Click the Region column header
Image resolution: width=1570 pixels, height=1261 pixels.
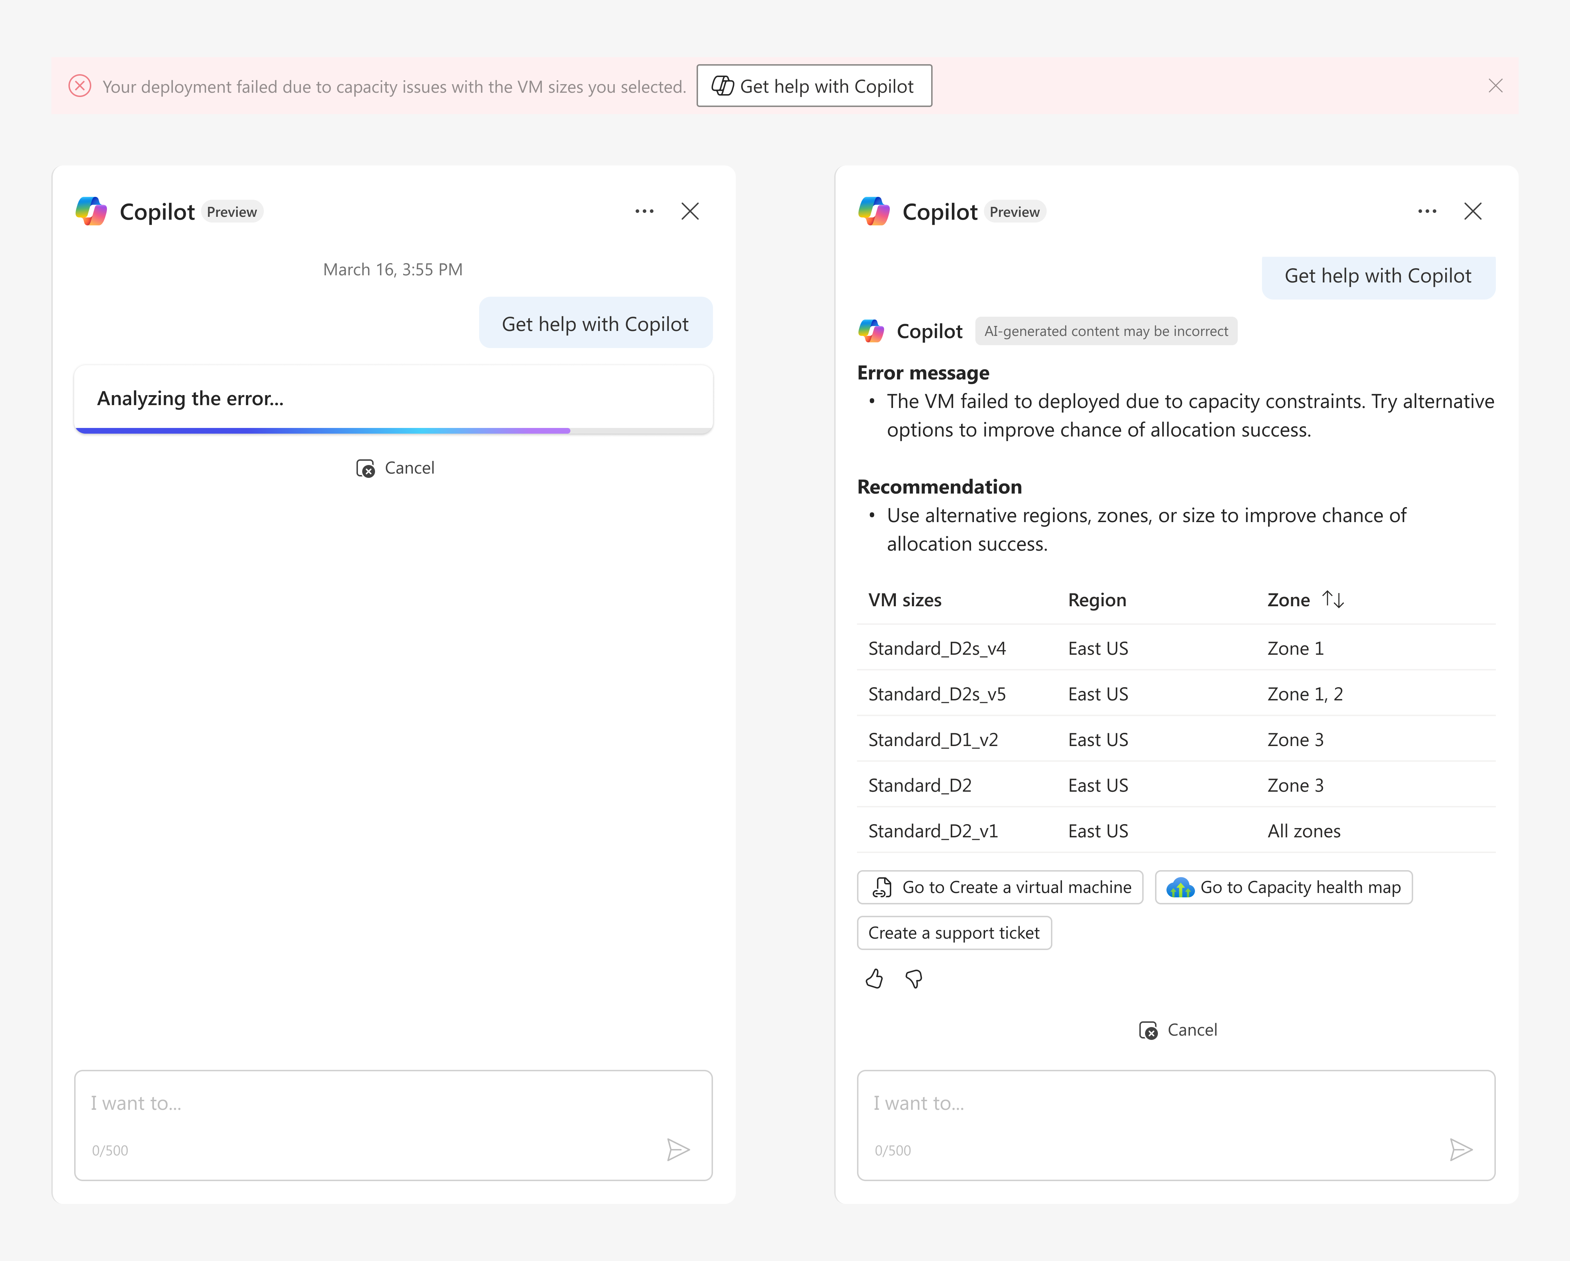(x=1097, y=600)
